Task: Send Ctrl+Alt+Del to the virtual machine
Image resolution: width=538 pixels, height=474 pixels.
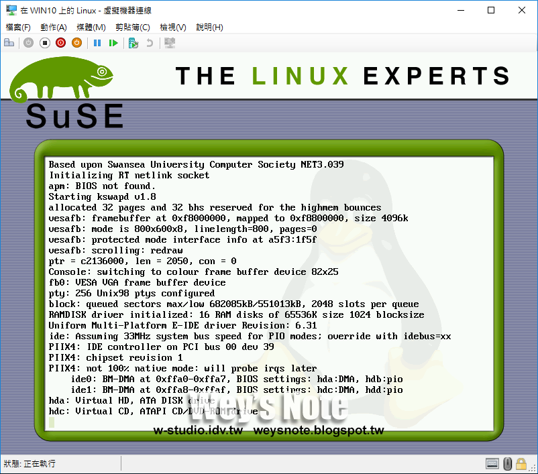Action: [9, 42]
